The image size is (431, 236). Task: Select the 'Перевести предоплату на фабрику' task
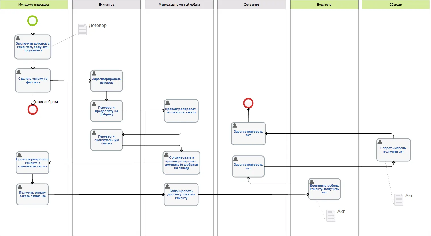[x=106, y=111]
